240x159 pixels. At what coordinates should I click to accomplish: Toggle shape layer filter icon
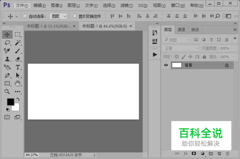click(x=219, y=40)
